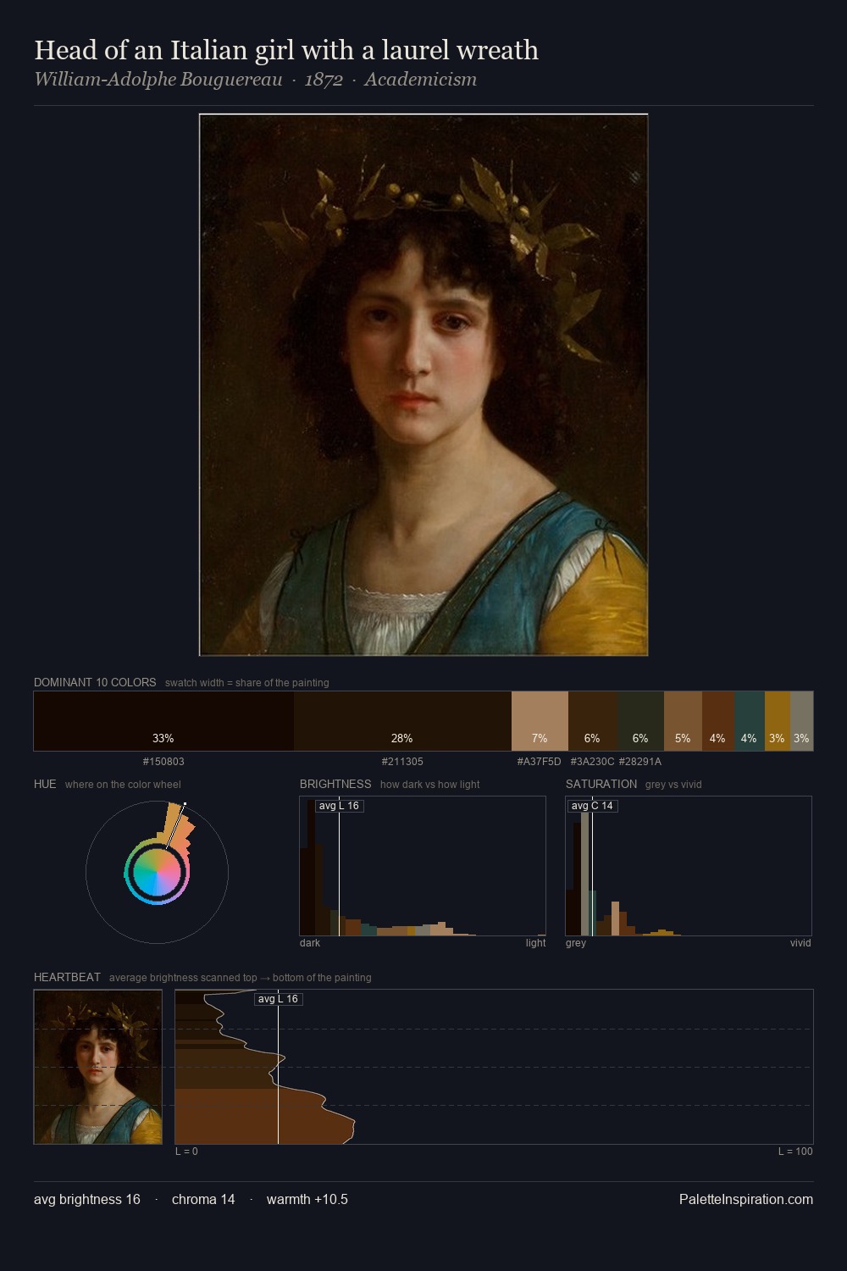Viewport: 847px width, 1271px height.
Task: Click hex code label #3A230C
Action: (592, 762)
